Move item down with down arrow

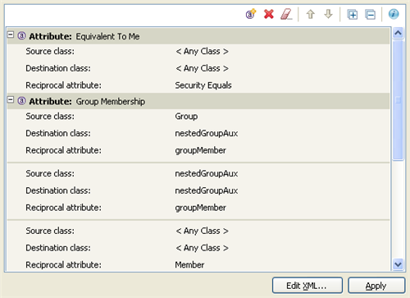(328, 14)
